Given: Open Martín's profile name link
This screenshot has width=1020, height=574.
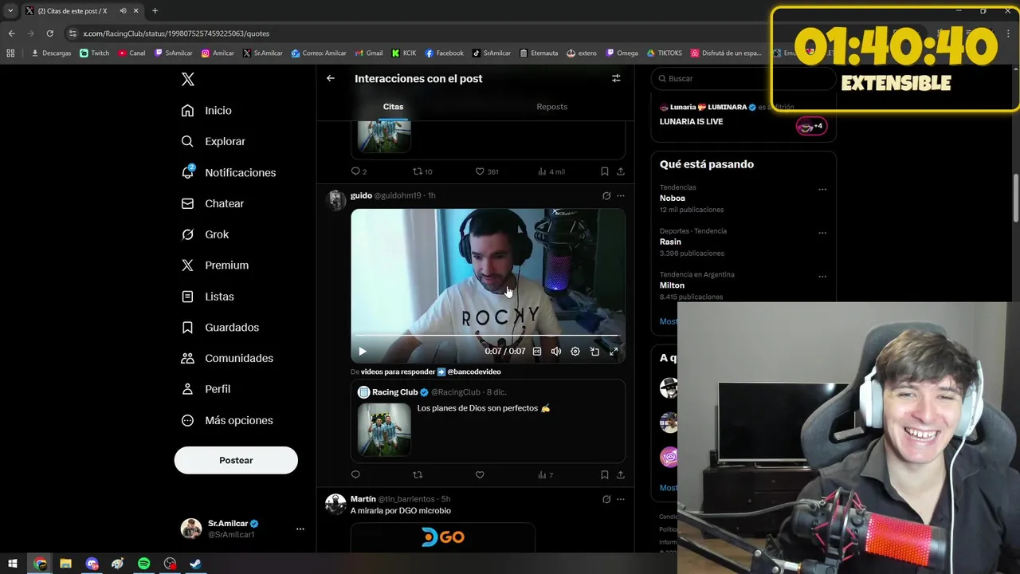Looking at the screenshot, I should click(x=363, y=499).
